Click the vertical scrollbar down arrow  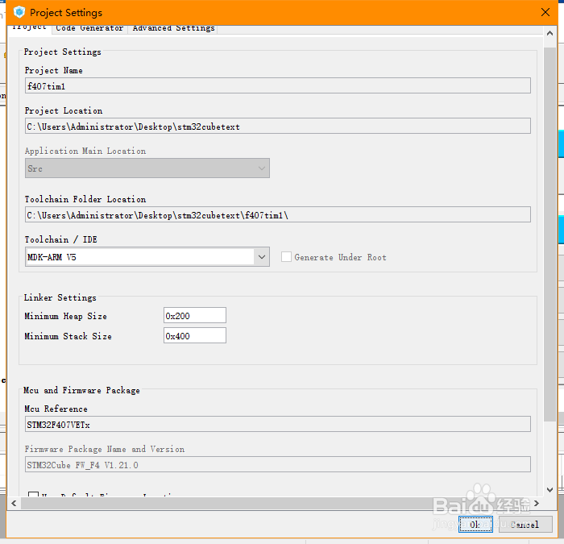pyautogui.click(x=549, y=490)
